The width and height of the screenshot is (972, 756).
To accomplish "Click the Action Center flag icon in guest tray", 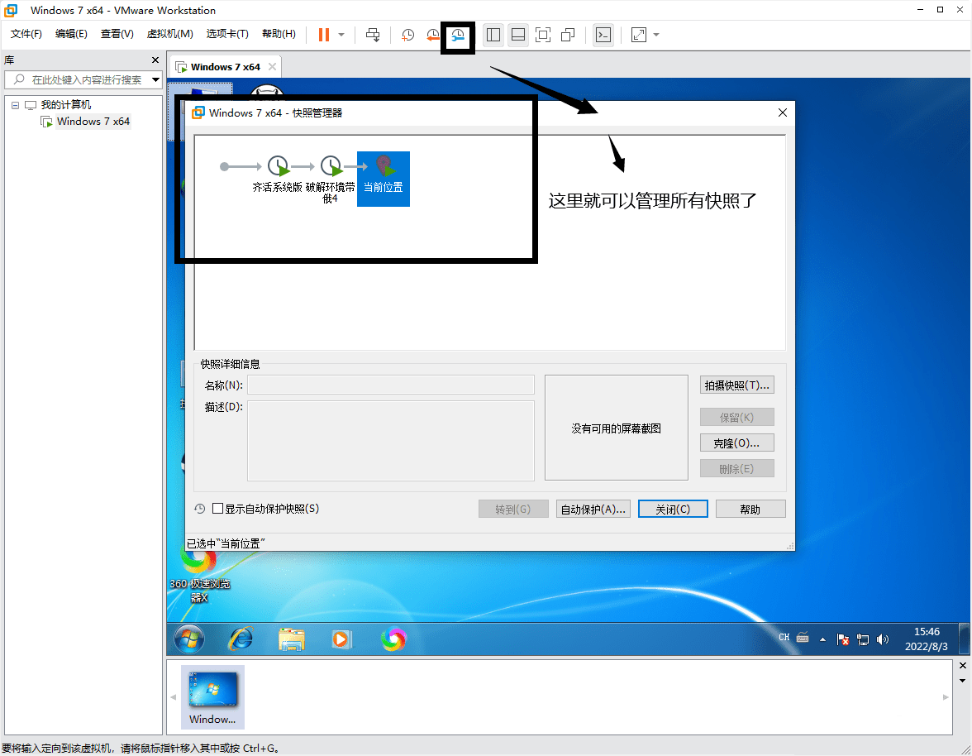I will click(x=842, y=639).
